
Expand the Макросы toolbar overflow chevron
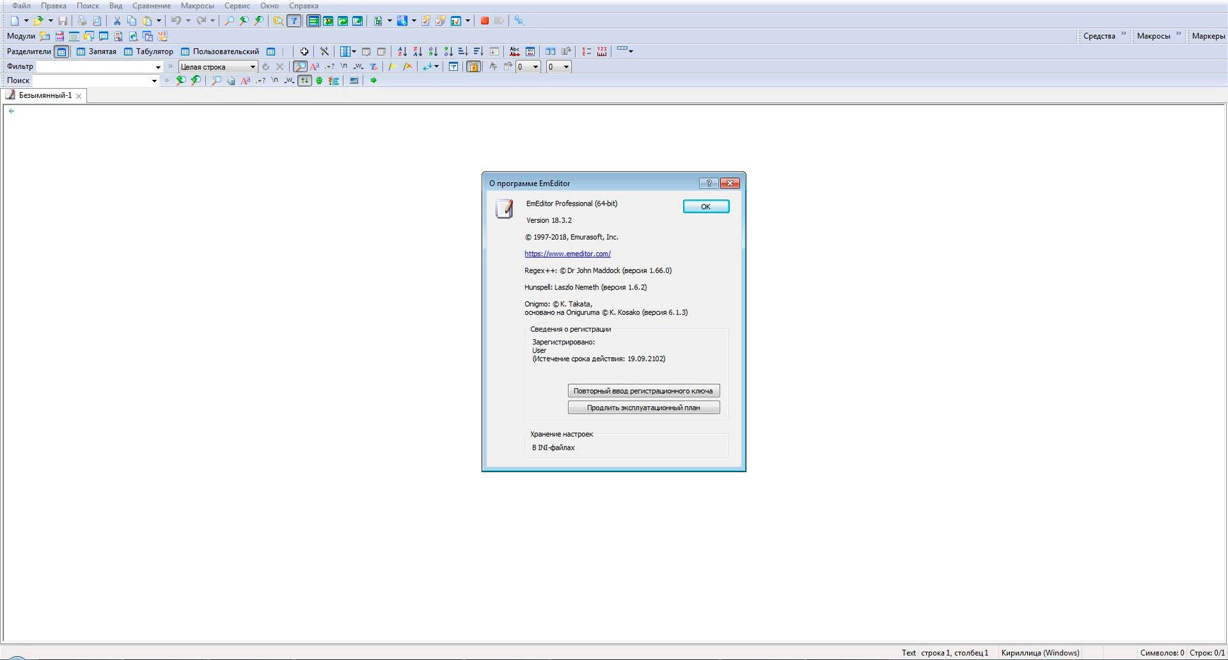[x=1179, y=34]
